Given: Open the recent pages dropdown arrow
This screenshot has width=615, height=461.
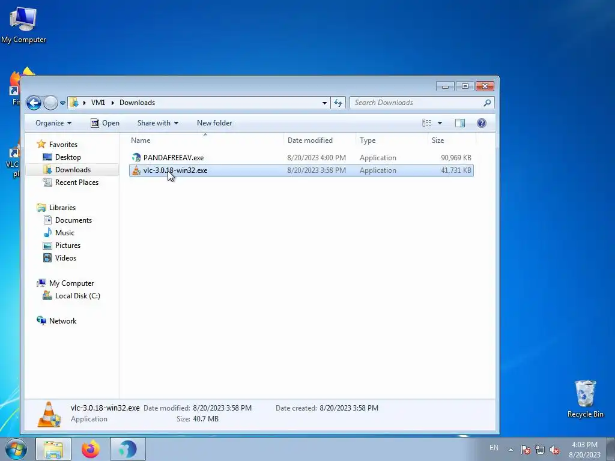Looking at the screenshot, I should [x=62, y=103].
